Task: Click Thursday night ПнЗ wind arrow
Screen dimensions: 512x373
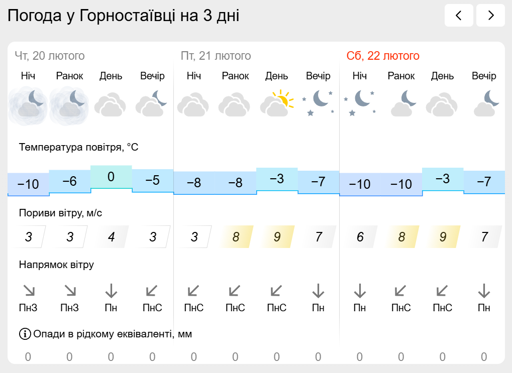Action: (x=29, y=291)
